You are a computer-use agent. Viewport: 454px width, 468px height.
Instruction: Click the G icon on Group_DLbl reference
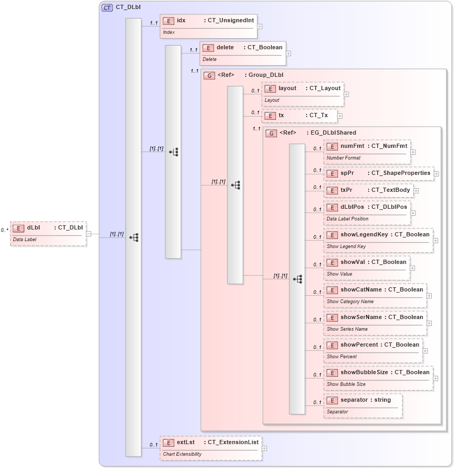pos(208,75)
